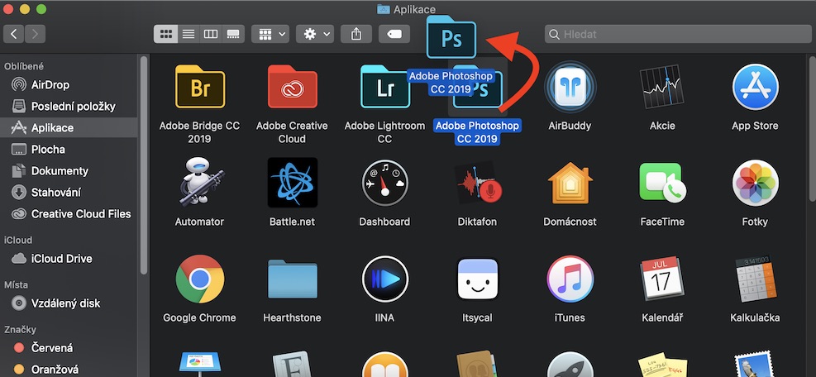The height and width of the screenshot is (377, 816).
Task: Select the Kalkulačka app
Action: tap(755, 279)
